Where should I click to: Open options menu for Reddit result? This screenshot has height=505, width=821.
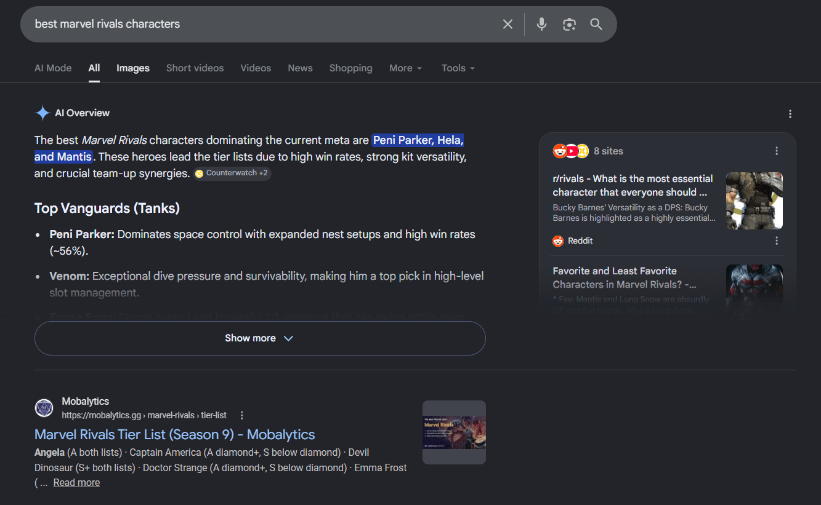pyautogui.click(x=777, y=241)
